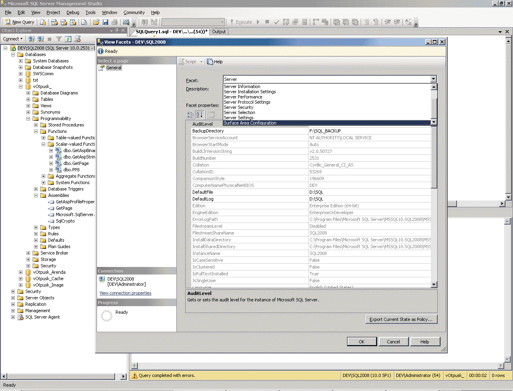This screenshot has width=513, height=391.
Task: Open the Facet dropdown arrow
Action: [x=433, y=79]
